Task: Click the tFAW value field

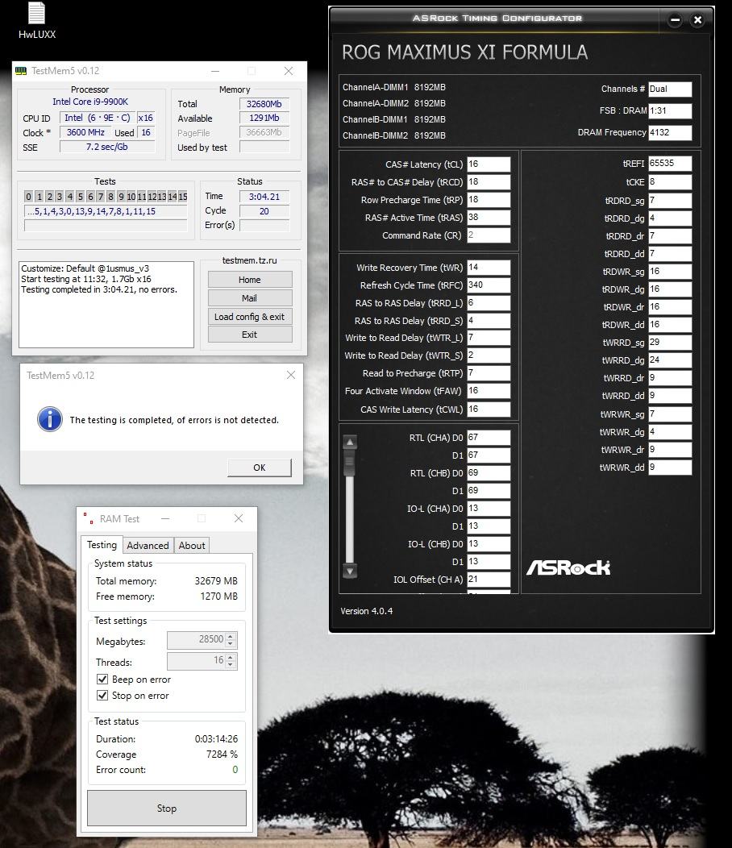Action: tap(489, 390)
